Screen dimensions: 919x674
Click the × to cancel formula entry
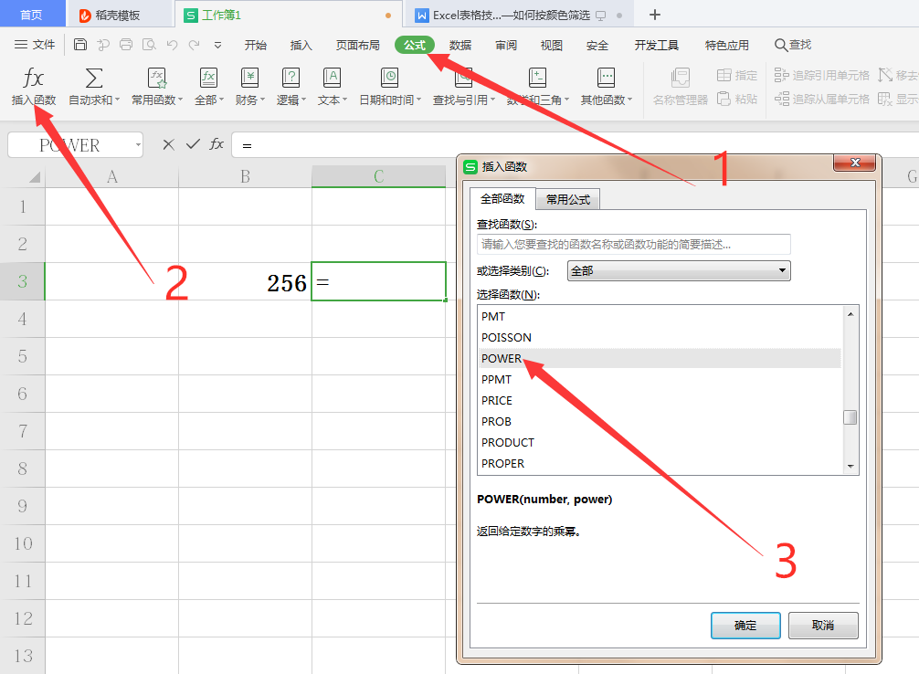click(x=167, y=143)
